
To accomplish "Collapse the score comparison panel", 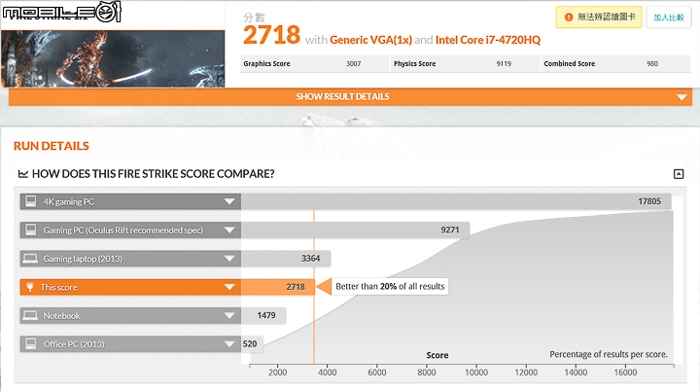I will click(679, 174).
